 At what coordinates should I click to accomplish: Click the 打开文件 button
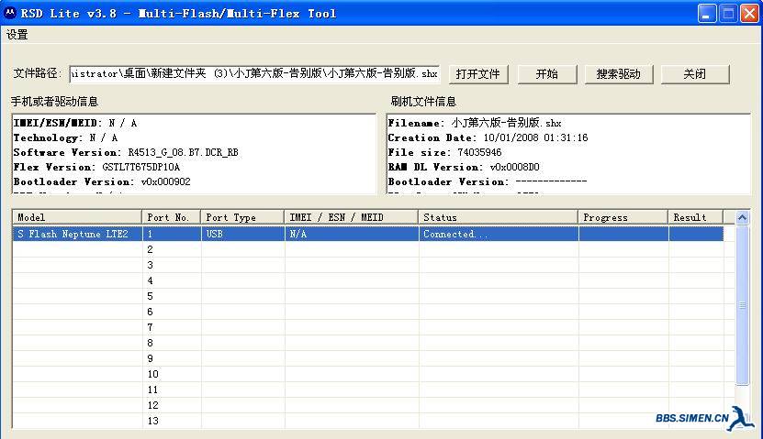(x=477, y=74)
